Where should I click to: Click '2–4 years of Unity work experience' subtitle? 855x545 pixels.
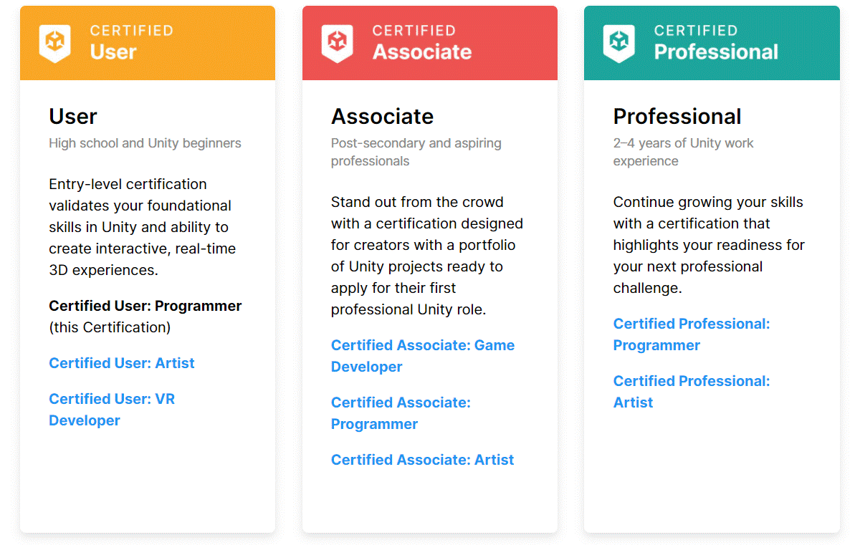pyautogui.click(x=683, y=152)
